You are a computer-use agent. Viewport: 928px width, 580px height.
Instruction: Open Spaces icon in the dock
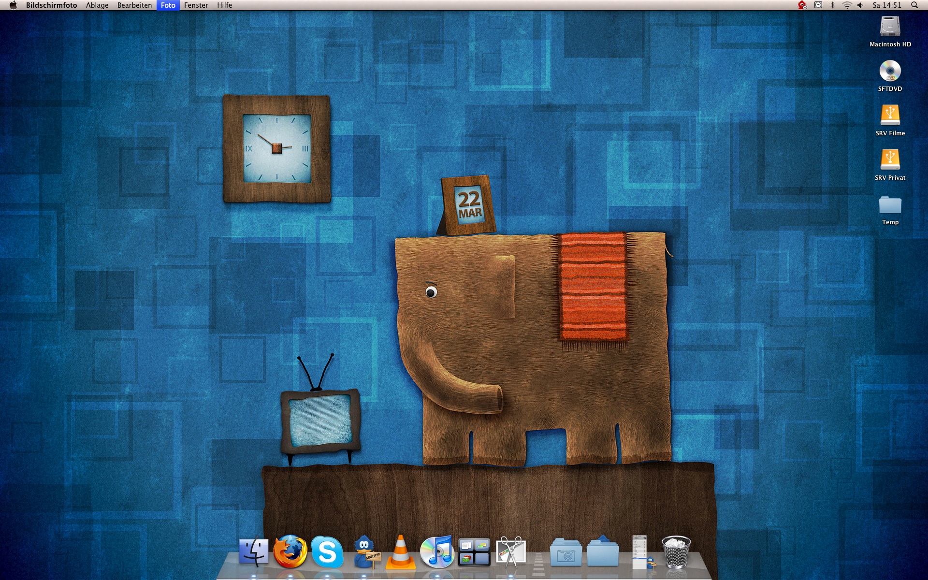[x=474, y=552]
